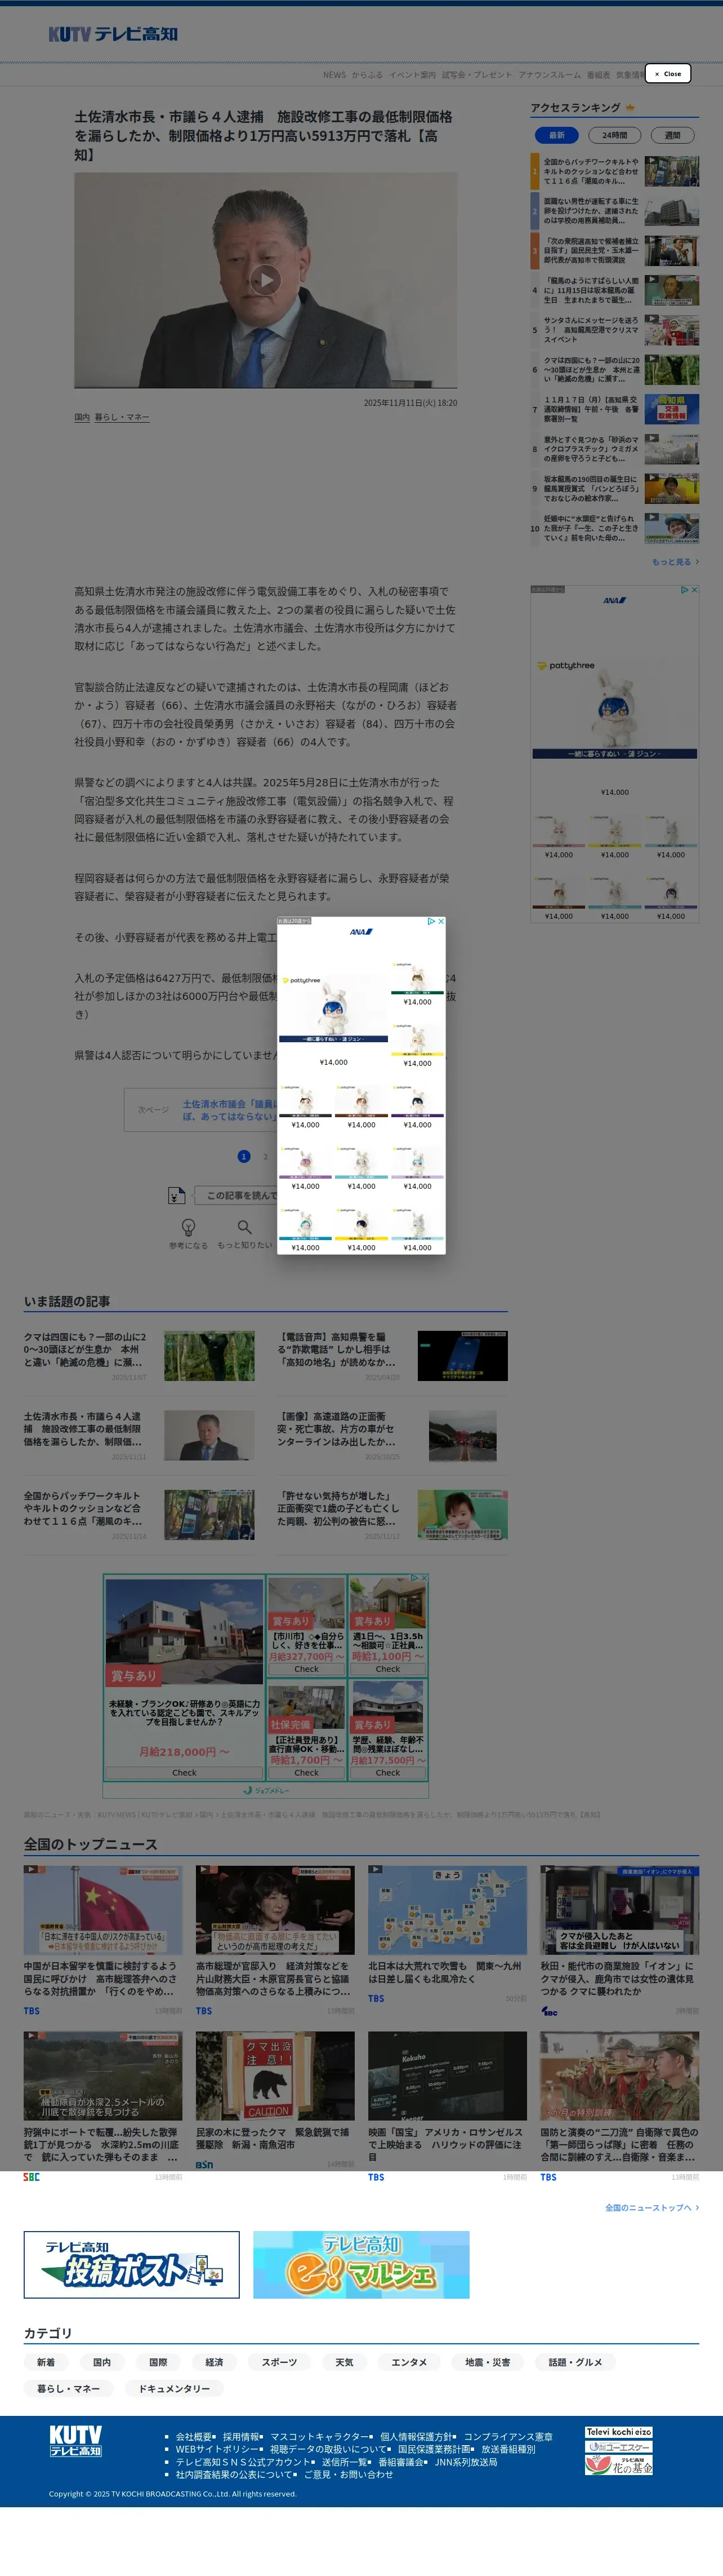
Task: Close the overlay with the Close button
Action: (668, 73)
